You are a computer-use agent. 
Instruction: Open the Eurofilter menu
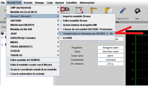click(x=72, y=3)
